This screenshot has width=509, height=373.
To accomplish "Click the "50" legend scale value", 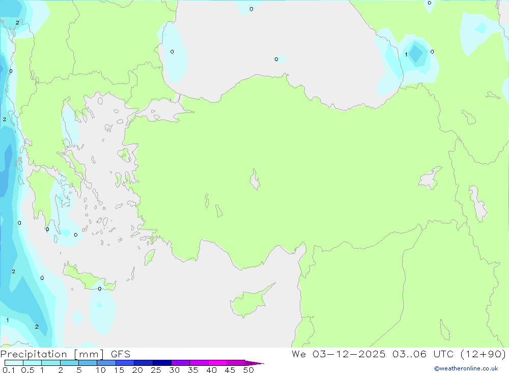I will click(x=248, y=370).
